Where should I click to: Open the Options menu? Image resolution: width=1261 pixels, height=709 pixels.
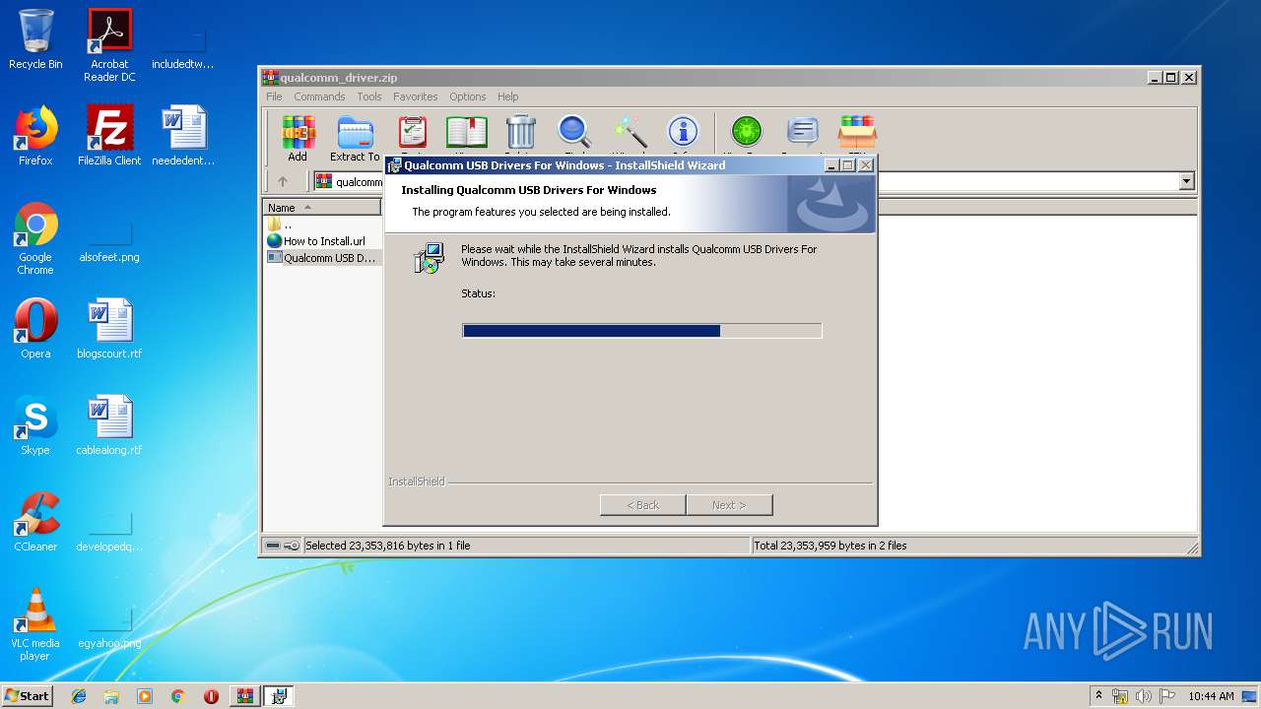click(468, 97)
